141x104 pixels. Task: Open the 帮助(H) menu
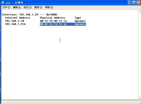click(49, 7)
